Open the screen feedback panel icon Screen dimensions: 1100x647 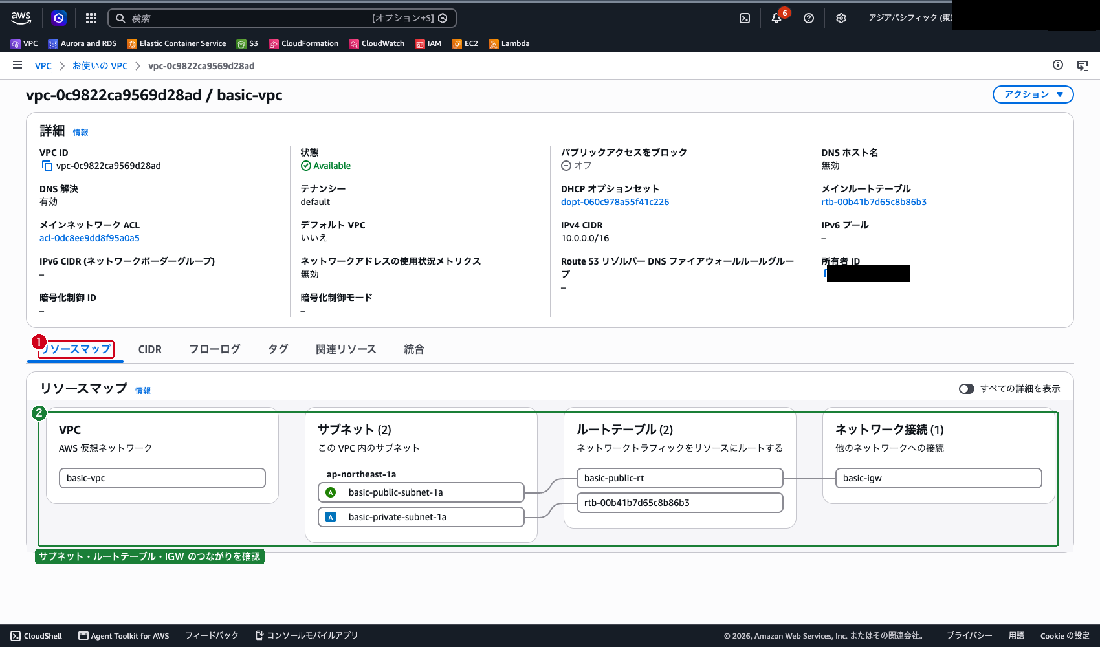[x=1083, y=65]
